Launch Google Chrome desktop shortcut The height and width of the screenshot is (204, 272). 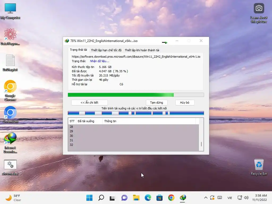click(10, 91)
